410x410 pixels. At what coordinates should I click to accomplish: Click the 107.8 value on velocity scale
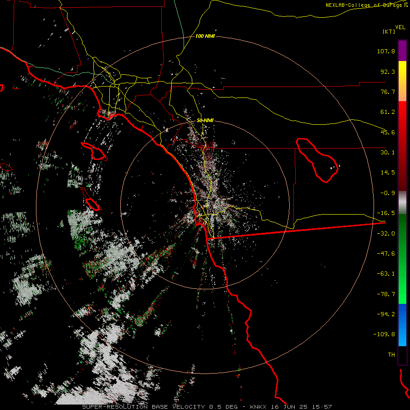coord(386,51)
